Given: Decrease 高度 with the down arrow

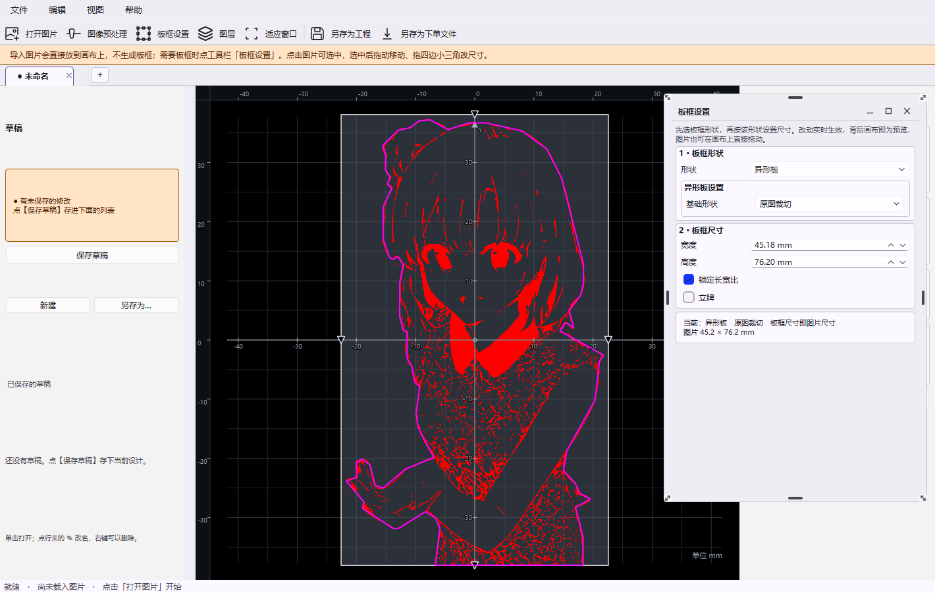Looking at the screenshot, I should pyautogui.click(x=903, y=262).
